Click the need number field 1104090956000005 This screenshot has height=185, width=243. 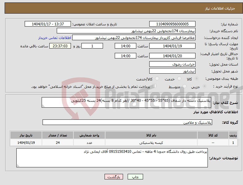[x=172, y=24]
